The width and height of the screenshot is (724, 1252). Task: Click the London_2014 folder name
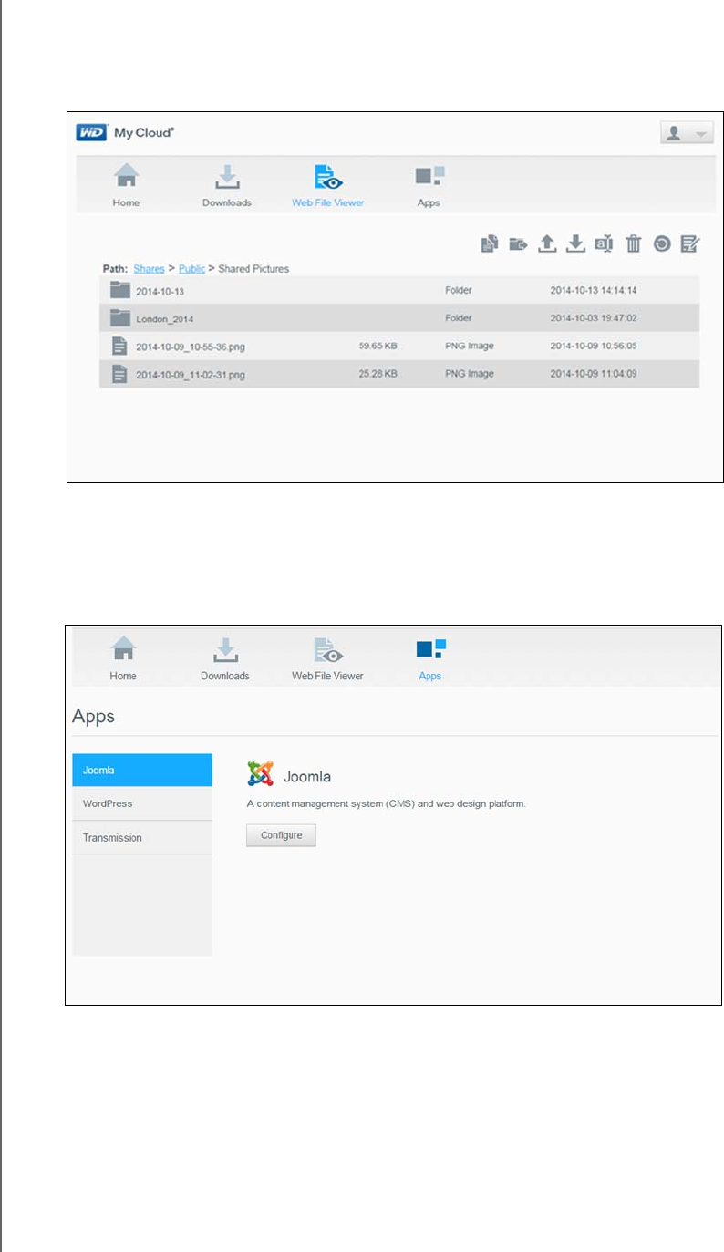point(164,319)
